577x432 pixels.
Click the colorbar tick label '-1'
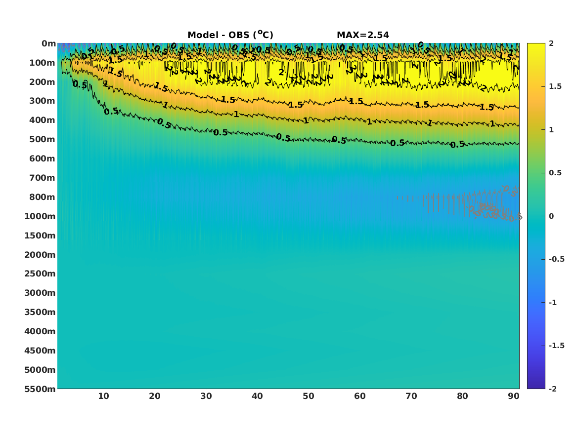coord(553,302)
